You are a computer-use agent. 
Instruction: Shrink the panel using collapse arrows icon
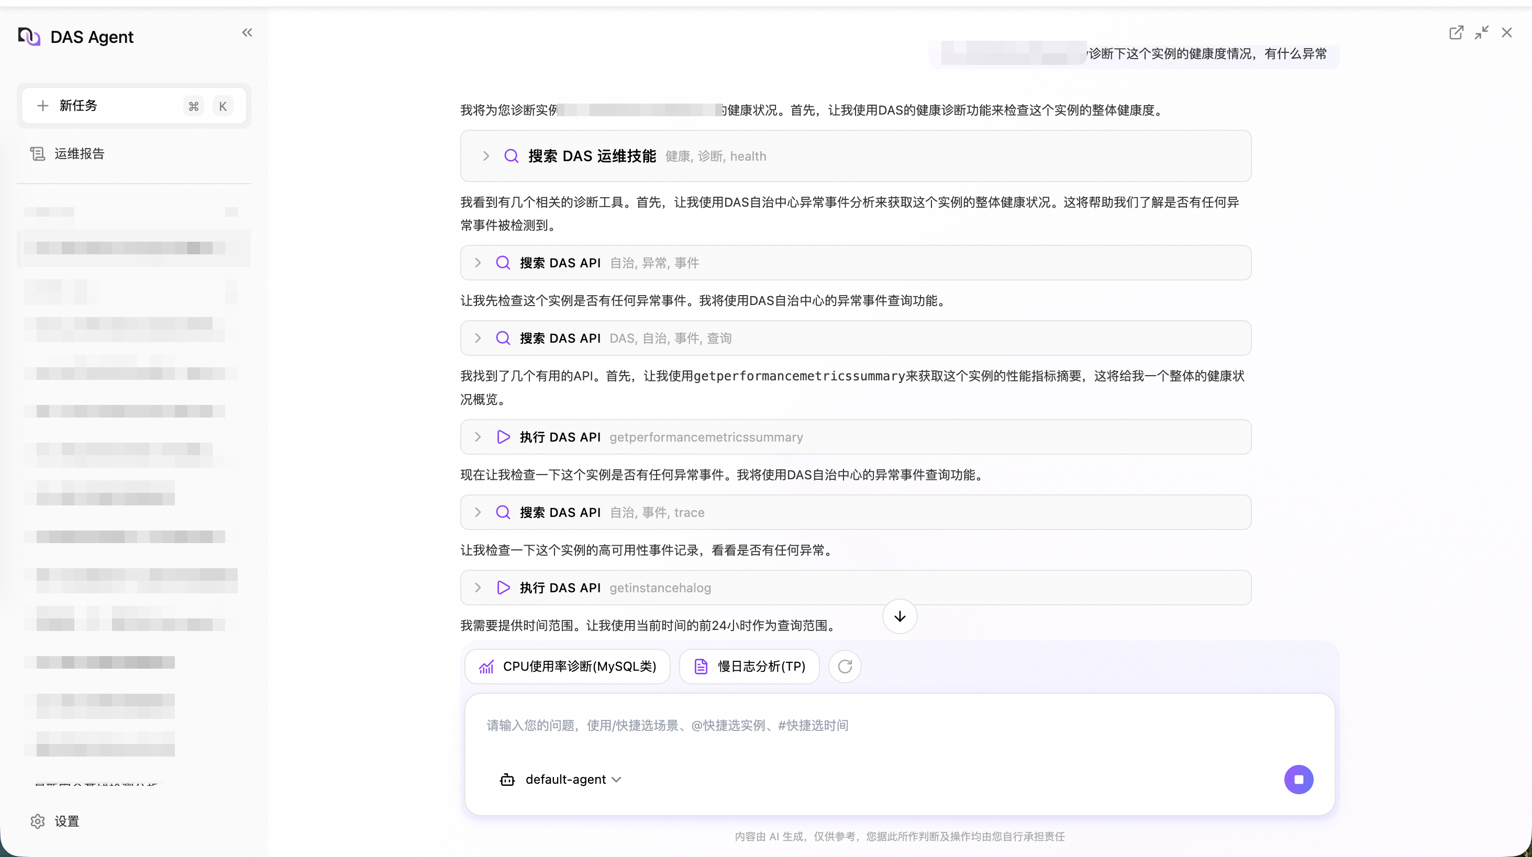pyautogui.click(x=1481, y=32)
